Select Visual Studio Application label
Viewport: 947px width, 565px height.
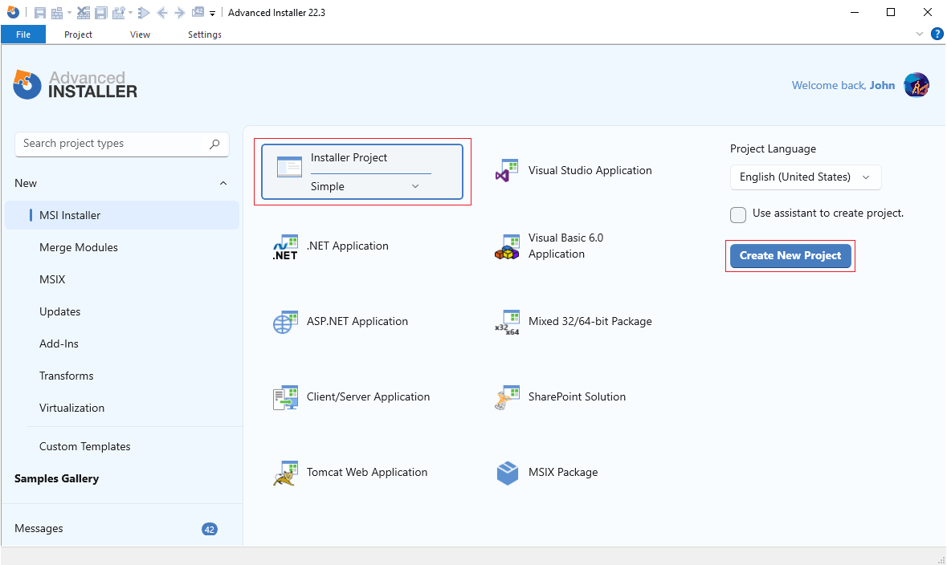(x=590, y=171)
